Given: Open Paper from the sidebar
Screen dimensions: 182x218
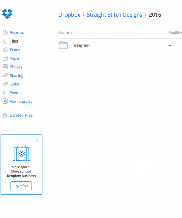Looking at the screenshot, I should coord(15,58).
